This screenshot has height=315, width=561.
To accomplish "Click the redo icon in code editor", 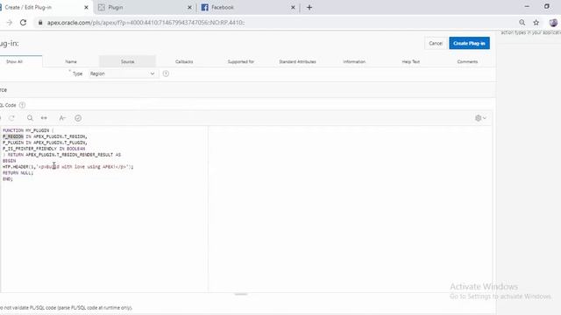I will tap(11, 118).
